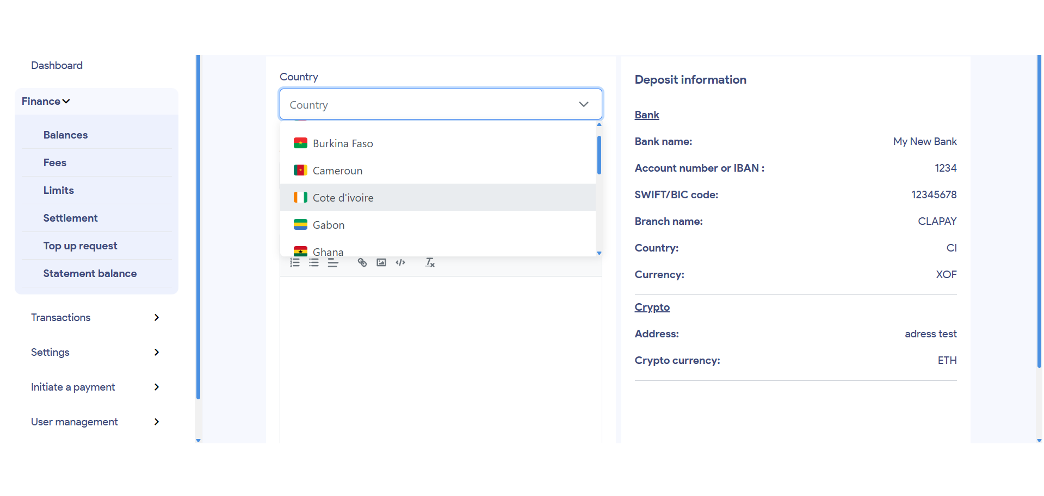1044x496 pixels.
Task: Choose Cameroun in the country list
Action: coord(337,171)
